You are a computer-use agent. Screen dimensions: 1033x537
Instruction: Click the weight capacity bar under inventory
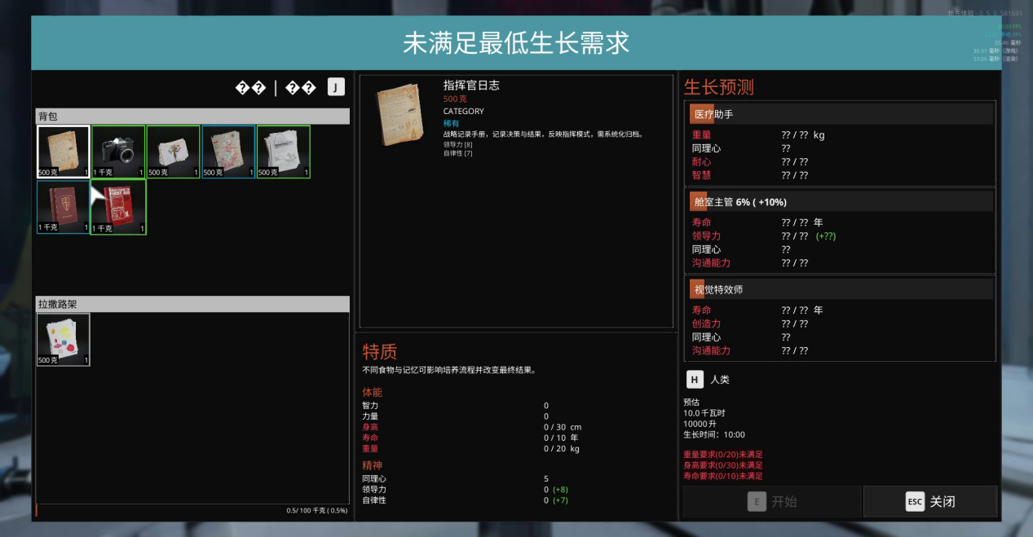pos(192,510)
